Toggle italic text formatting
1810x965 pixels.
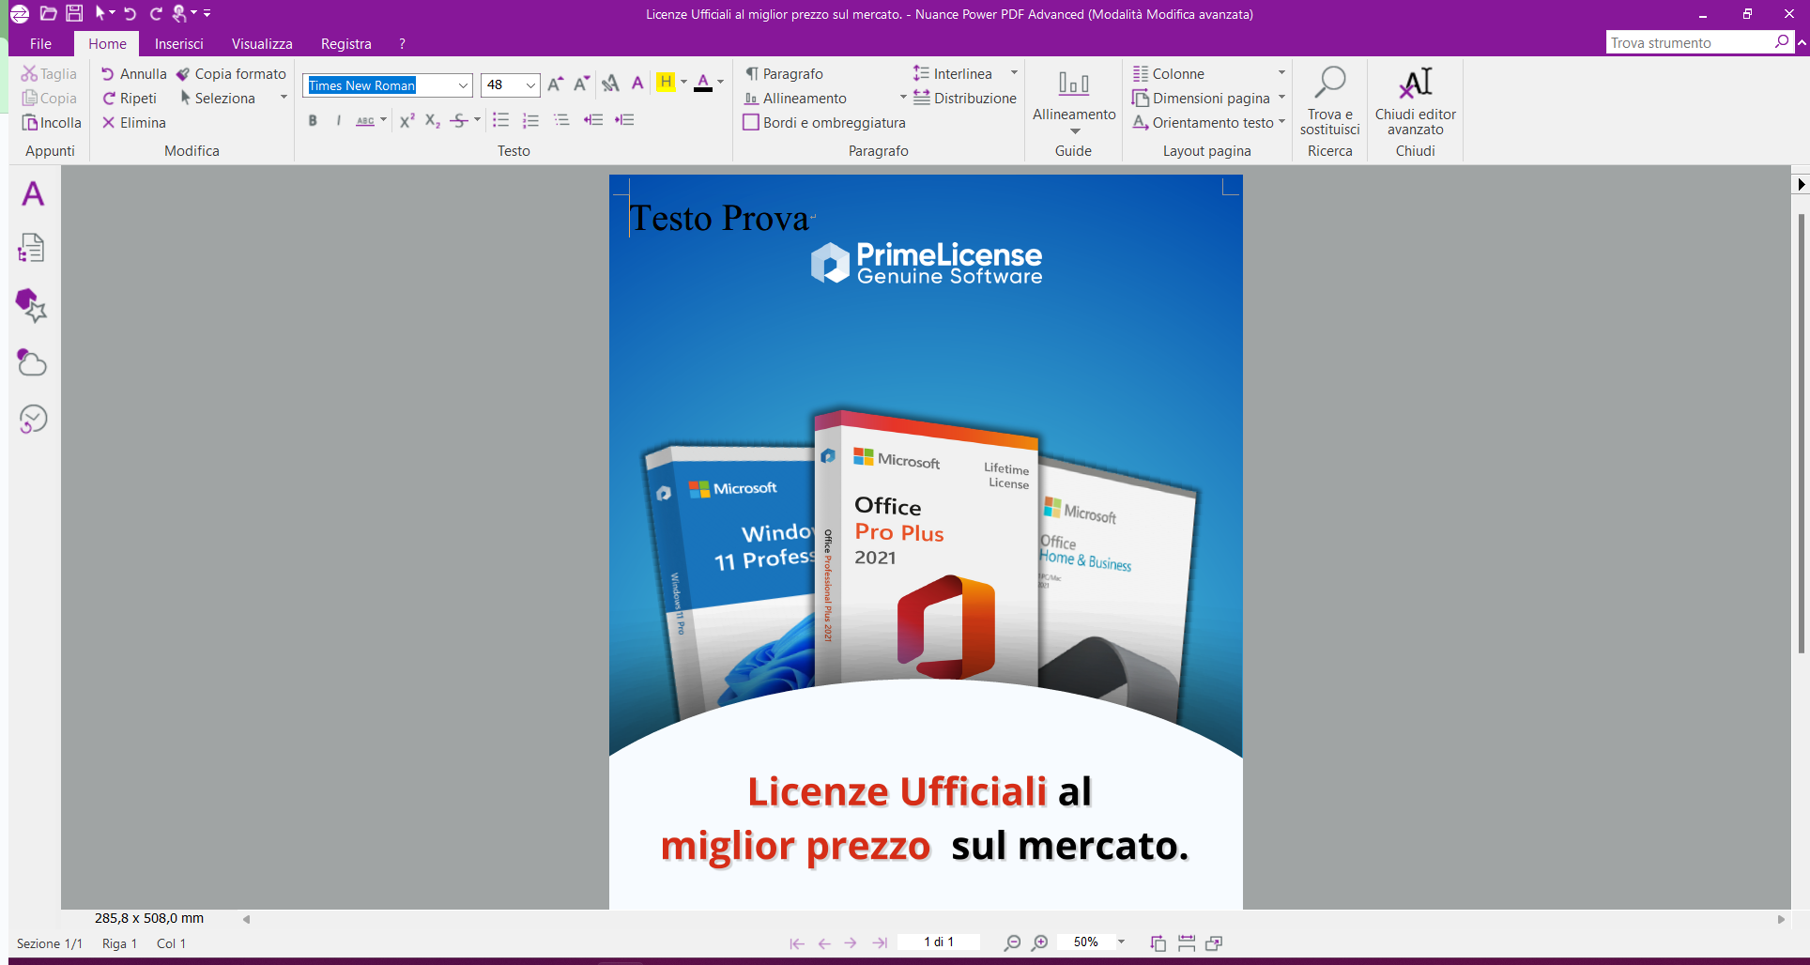338,120
